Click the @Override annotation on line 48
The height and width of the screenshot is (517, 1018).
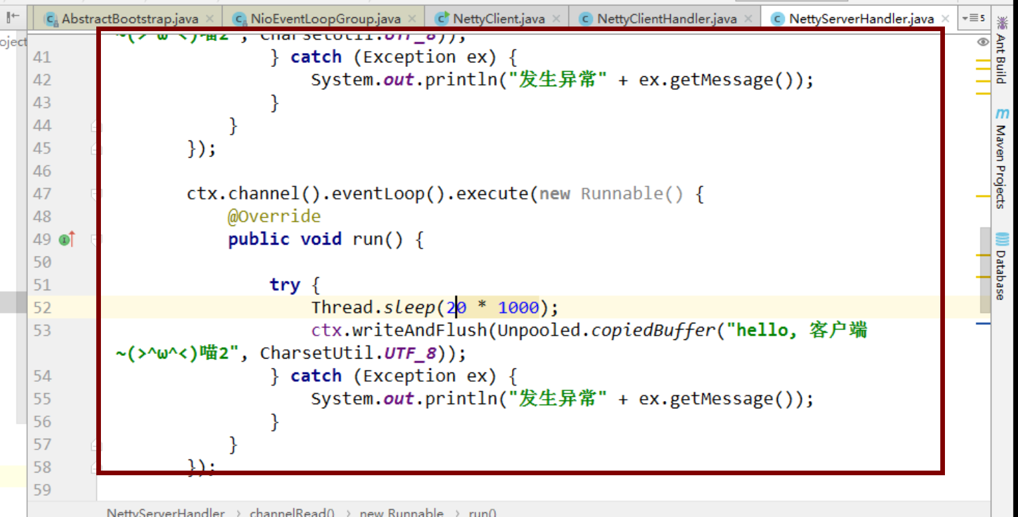point(274,217)
